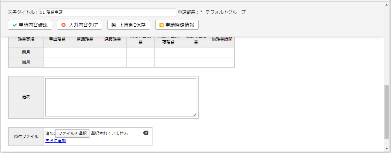391x153 pixels.
Task: Click the ファイルを選択 file chooser button
Action: [x=72, y=134]
